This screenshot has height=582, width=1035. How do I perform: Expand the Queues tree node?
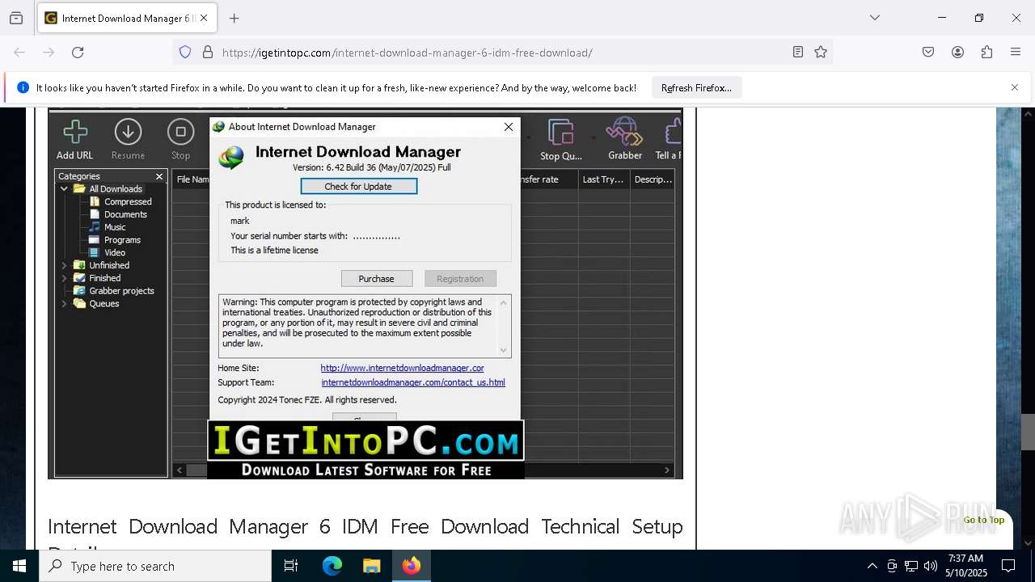click(64, 304)
